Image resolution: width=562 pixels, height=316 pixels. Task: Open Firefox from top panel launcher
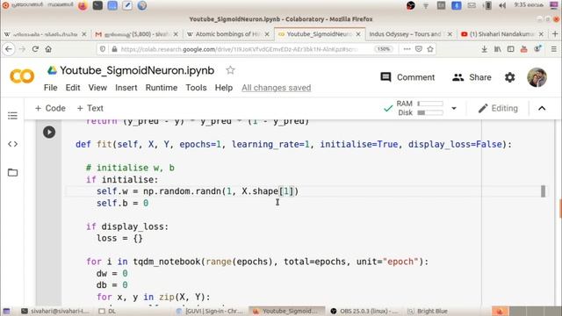click(83, 5)
